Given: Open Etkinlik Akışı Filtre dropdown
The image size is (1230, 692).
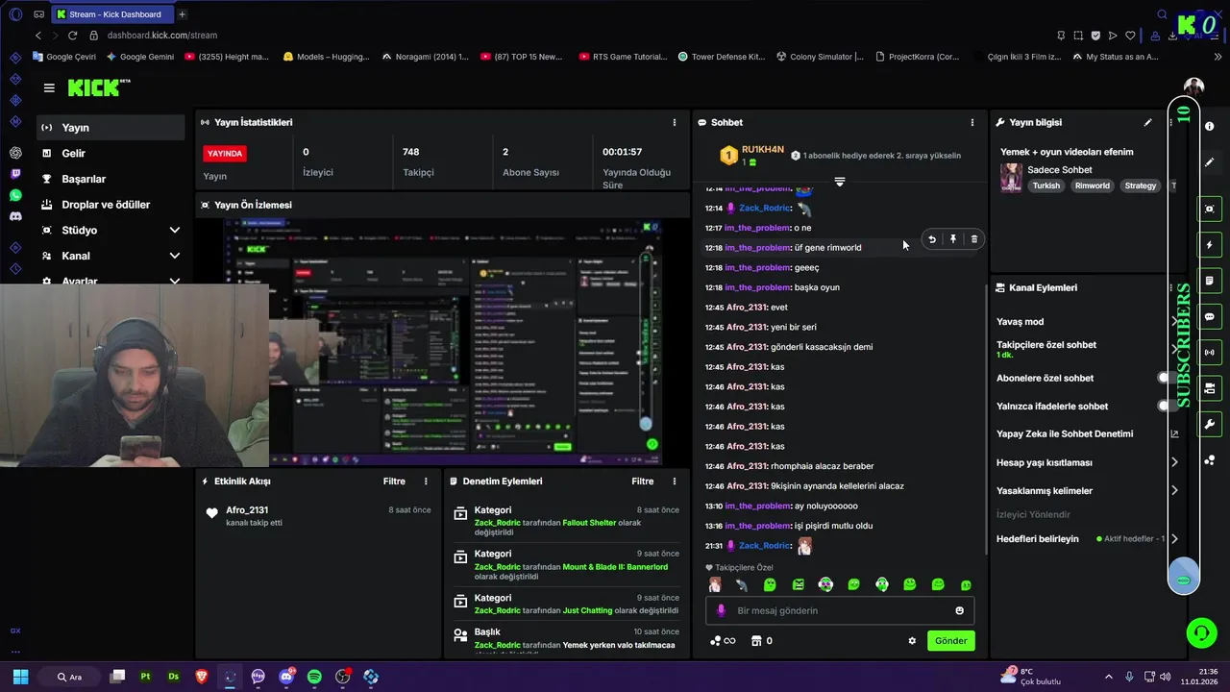Looking at the screenshot, I should point(394,482).
